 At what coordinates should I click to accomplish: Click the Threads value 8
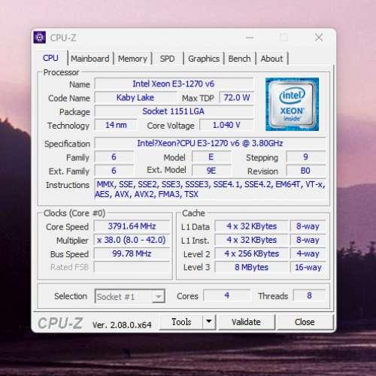click(310, 296)
